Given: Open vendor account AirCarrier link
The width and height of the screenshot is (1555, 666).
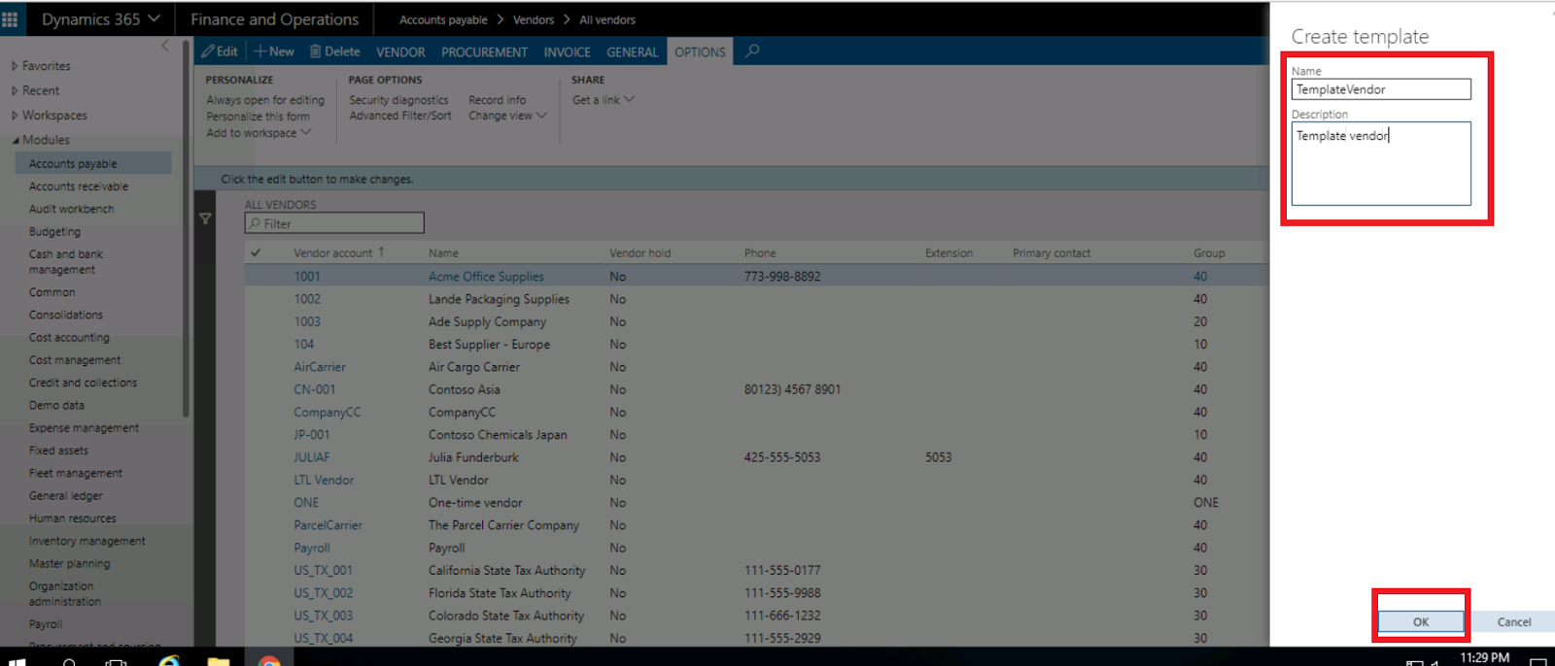Looking at the screenshot, I should point(320,367).
